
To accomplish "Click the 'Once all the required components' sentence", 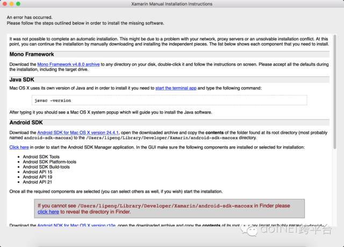I will [x=116, y=192].
